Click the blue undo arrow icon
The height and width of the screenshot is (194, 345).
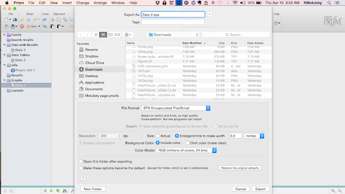[45, 26]
